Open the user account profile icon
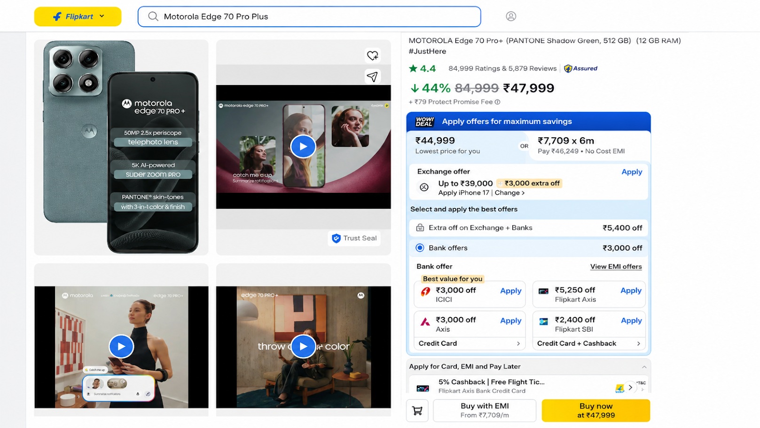The image size is (760, 428). point(511,16)
